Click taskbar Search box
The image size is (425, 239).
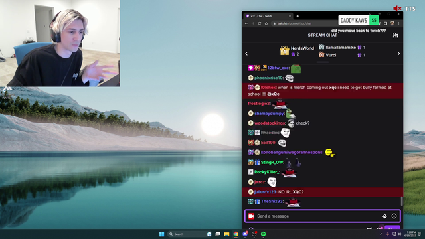190,234
